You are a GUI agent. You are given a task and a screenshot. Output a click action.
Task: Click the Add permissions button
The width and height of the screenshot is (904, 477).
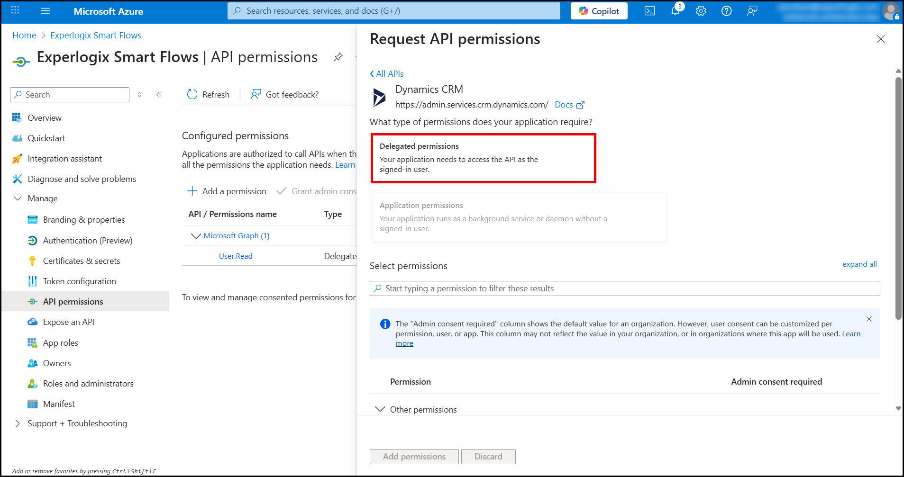[x=414, y=457]
